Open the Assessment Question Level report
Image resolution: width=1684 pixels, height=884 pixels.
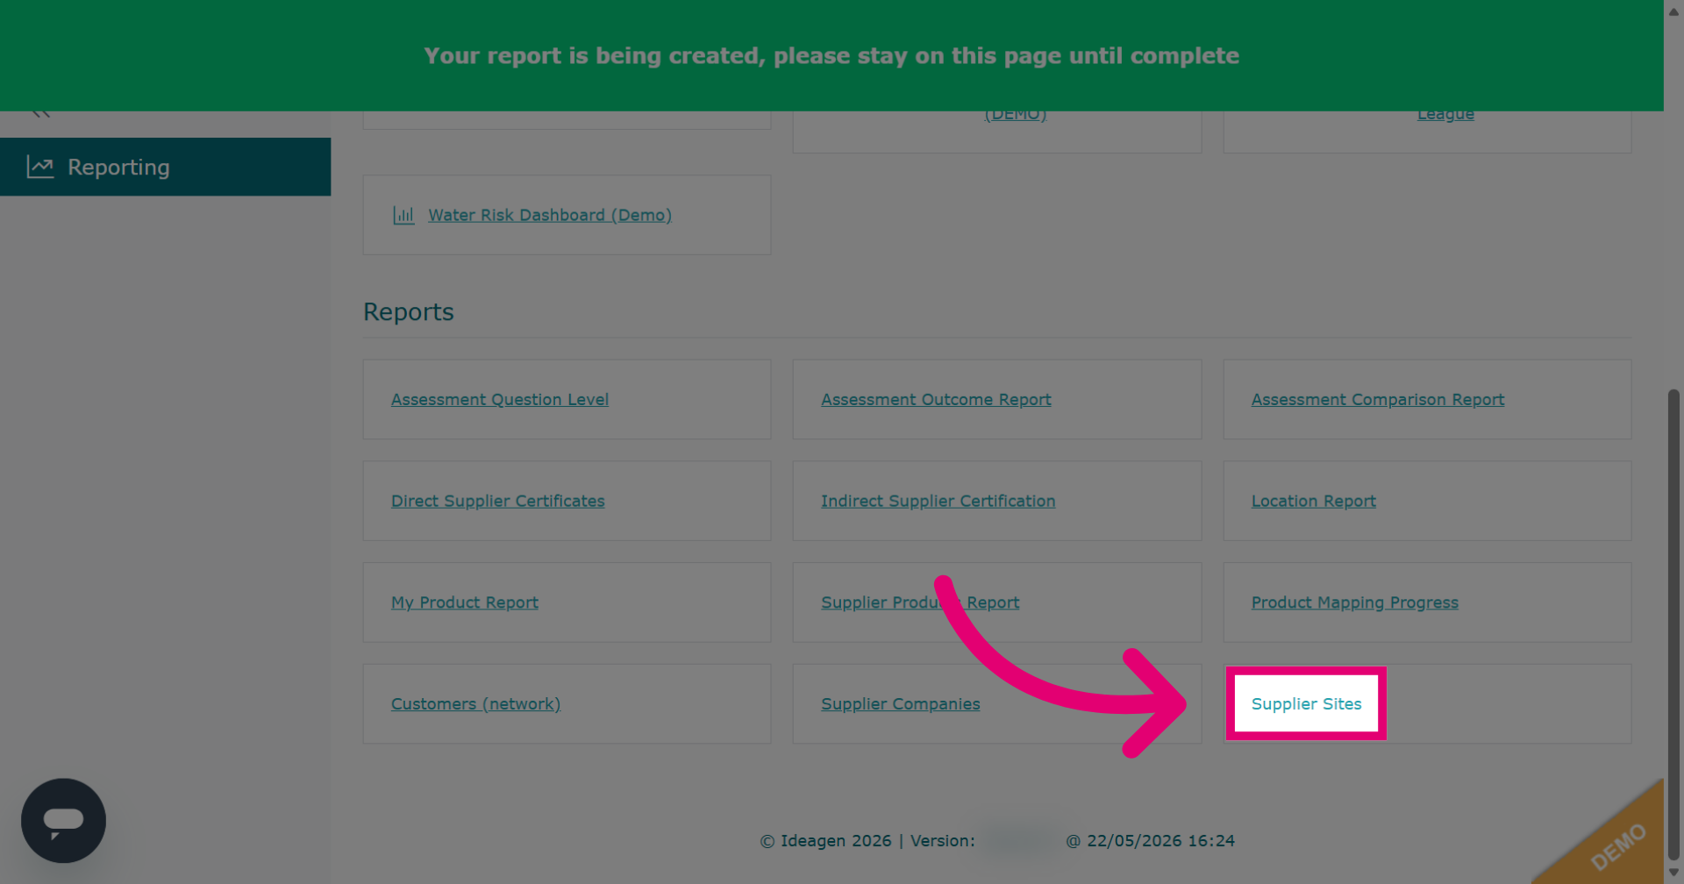coord(500,399)
